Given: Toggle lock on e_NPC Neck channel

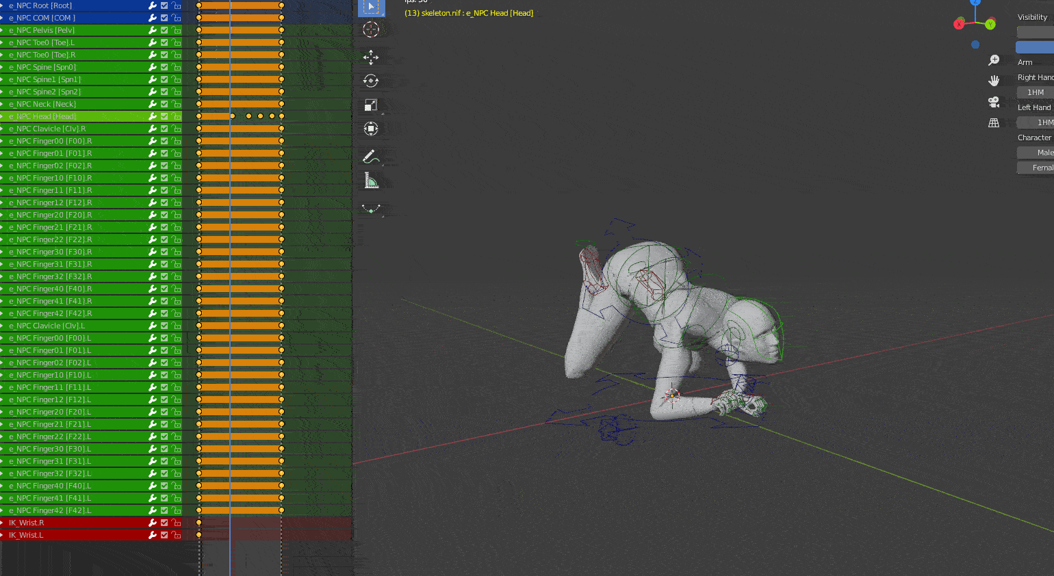Looking at the screenshot, I should 177,104.
